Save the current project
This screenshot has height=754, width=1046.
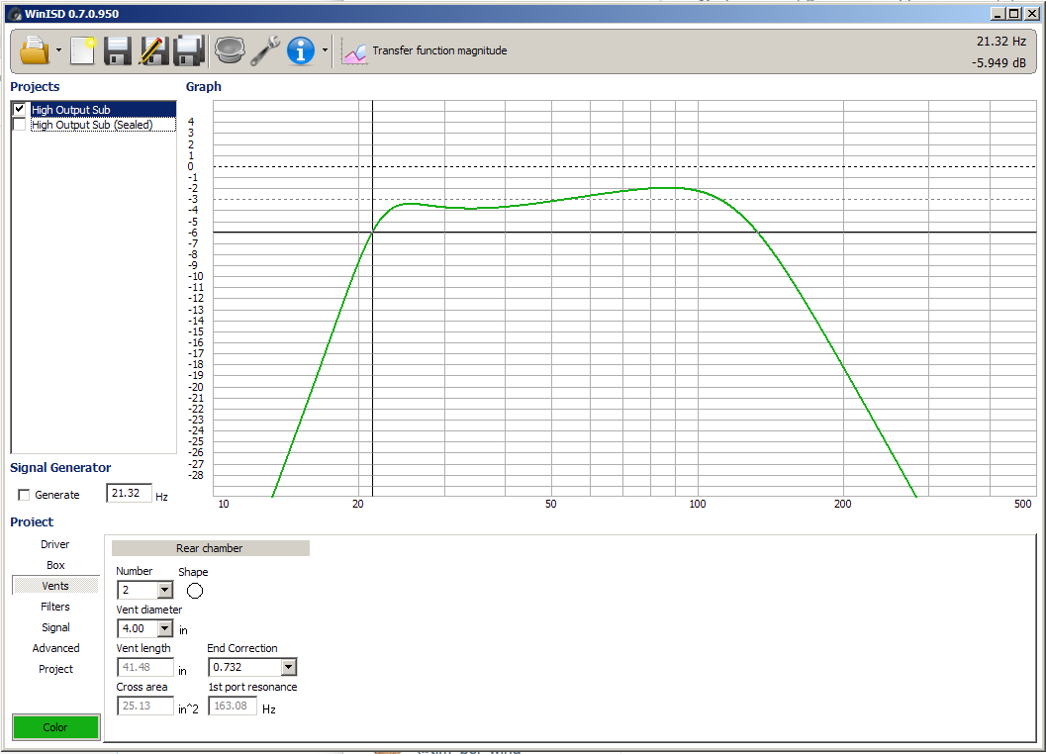(118, 50)
